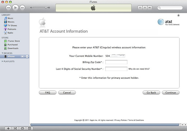Expand the PLAYLISTS section
Viewport: 187px width, 131px height.
[2, 61]
